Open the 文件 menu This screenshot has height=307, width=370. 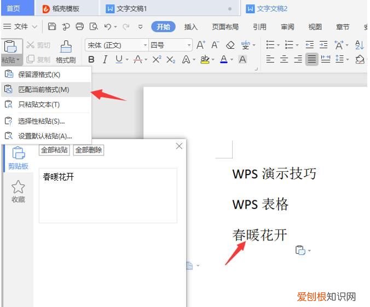pos(20,26)
